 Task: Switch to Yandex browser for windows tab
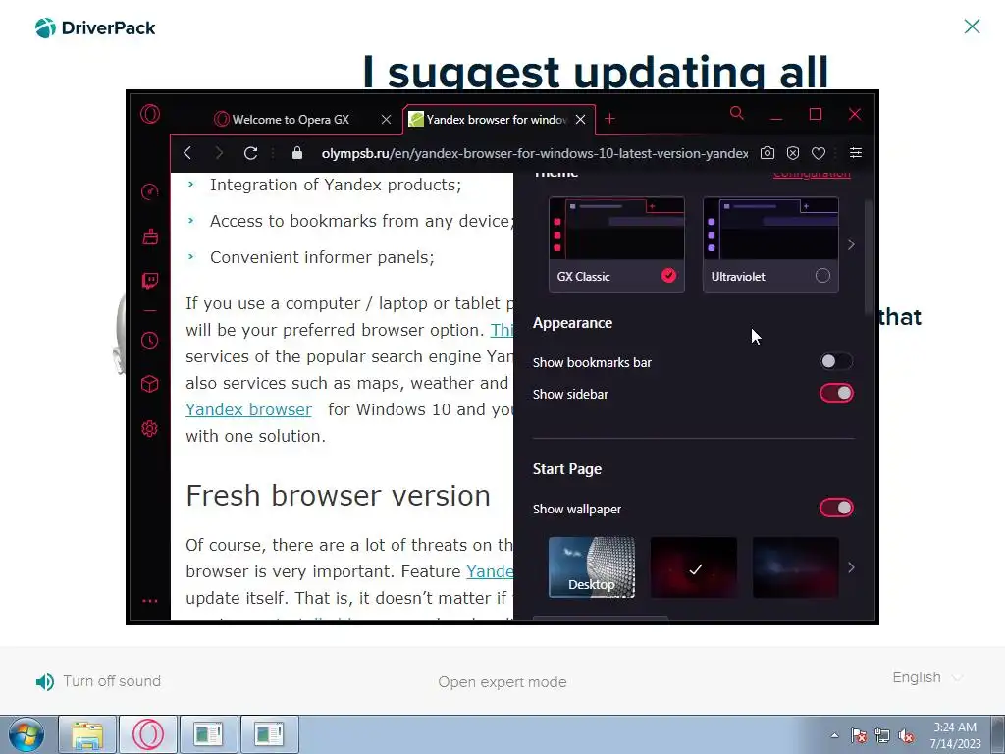tap(497, 119)
